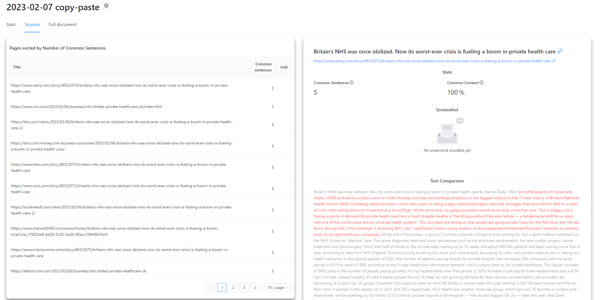Click the Common Content info icon
600x300 pixels.
pos(481,82)
